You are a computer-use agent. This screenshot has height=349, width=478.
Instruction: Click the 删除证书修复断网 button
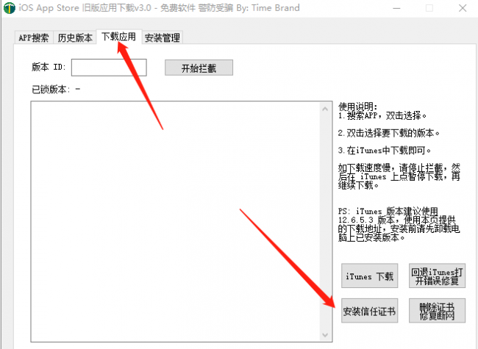coord(437,311)
